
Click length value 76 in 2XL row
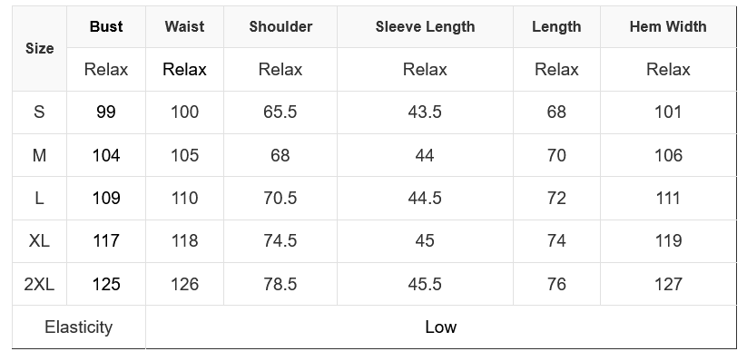[x=556, y=284]
